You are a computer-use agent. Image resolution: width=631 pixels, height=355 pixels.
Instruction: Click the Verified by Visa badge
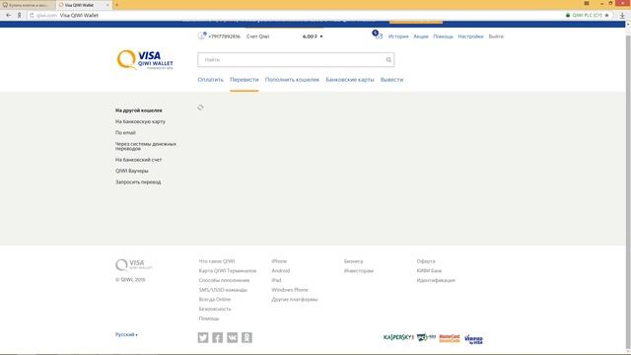(x=473, y=339)
